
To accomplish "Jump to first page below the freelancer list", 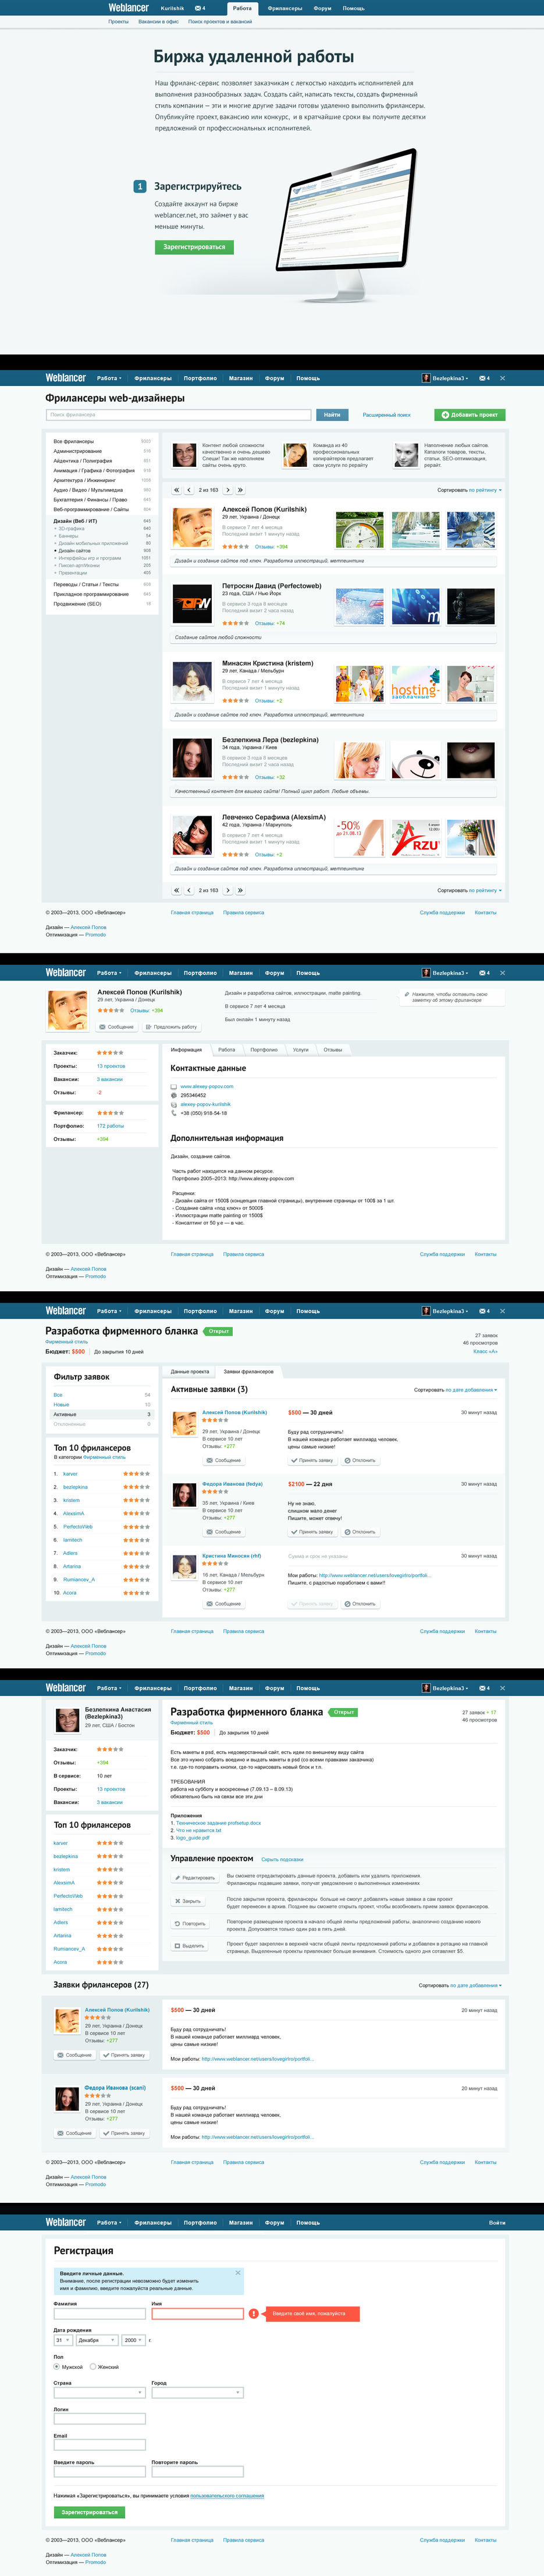I will 177,890.
